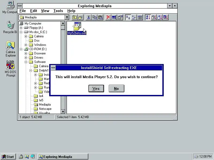Select Calmira folder under Software

[x=44, y=66]
